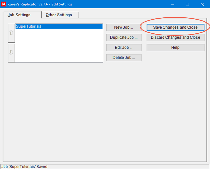This screenshot has width=210, height=169.
Task: Create a job with New Job button
Action: (x=124, y=27)
